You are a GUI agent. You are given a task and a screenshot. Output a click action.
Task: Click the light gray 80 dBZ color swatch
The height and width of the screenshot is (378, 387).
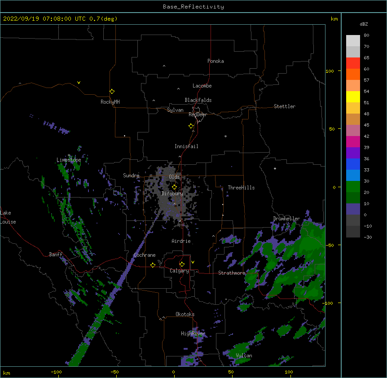pyautogui.click(x=353, y=41)
